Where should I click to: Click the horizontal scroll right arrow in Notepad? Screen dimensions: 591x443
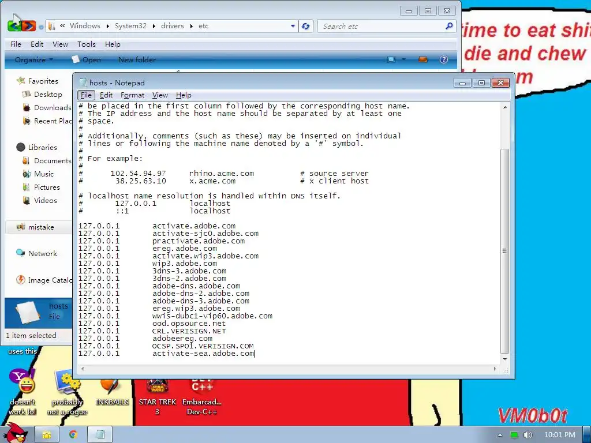coord(495,369)
